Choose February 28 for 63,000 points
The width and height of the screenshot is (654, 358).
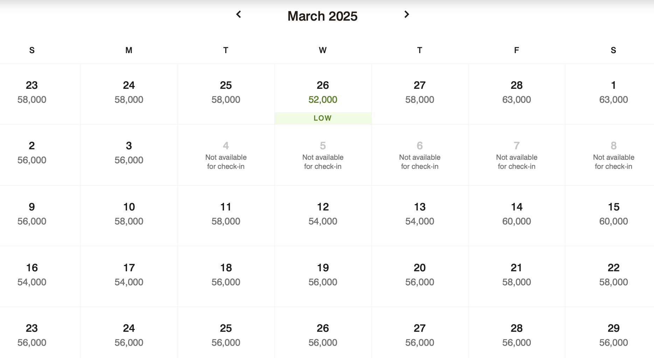point(516,92)
